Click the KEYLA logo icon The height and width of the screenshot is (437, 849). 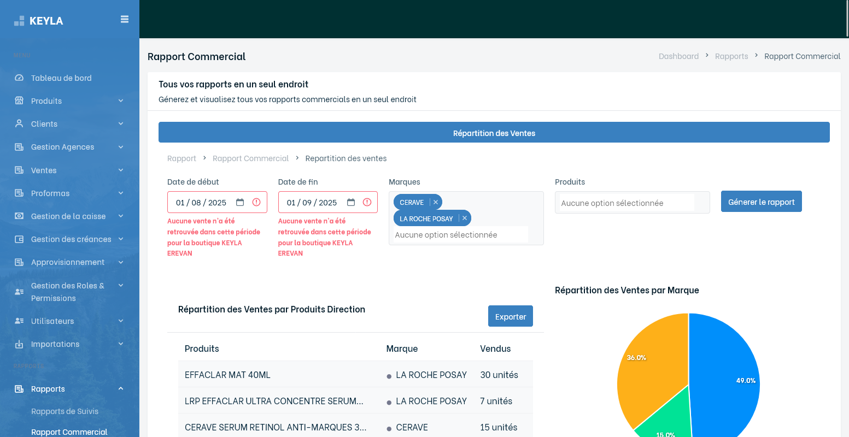[x=19, y=21]
